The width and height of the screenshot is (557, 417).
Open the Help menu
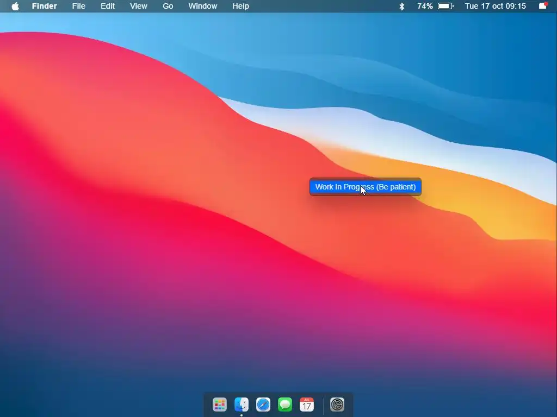(x=240, y=6)
